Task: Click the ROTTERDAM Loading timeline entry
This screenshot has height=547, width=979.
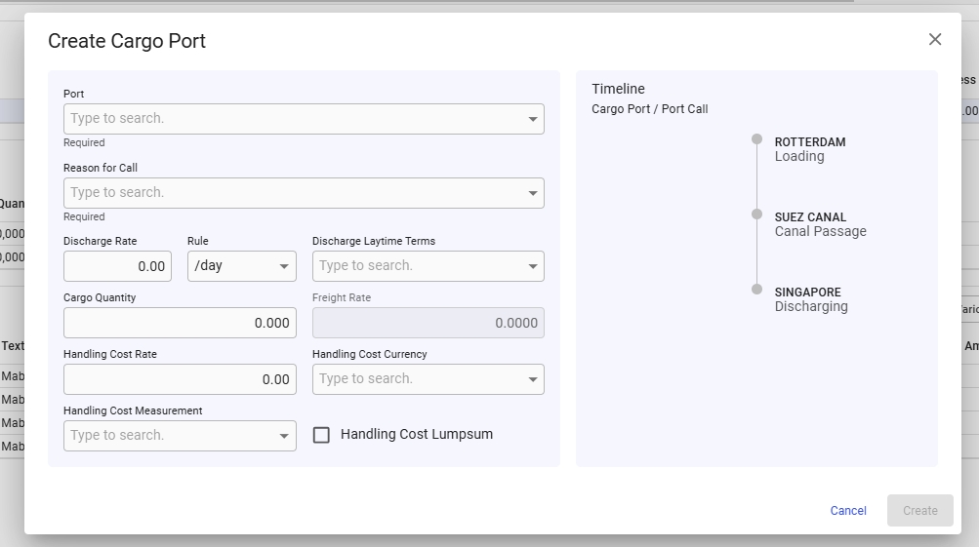Action: pos(809,149)
